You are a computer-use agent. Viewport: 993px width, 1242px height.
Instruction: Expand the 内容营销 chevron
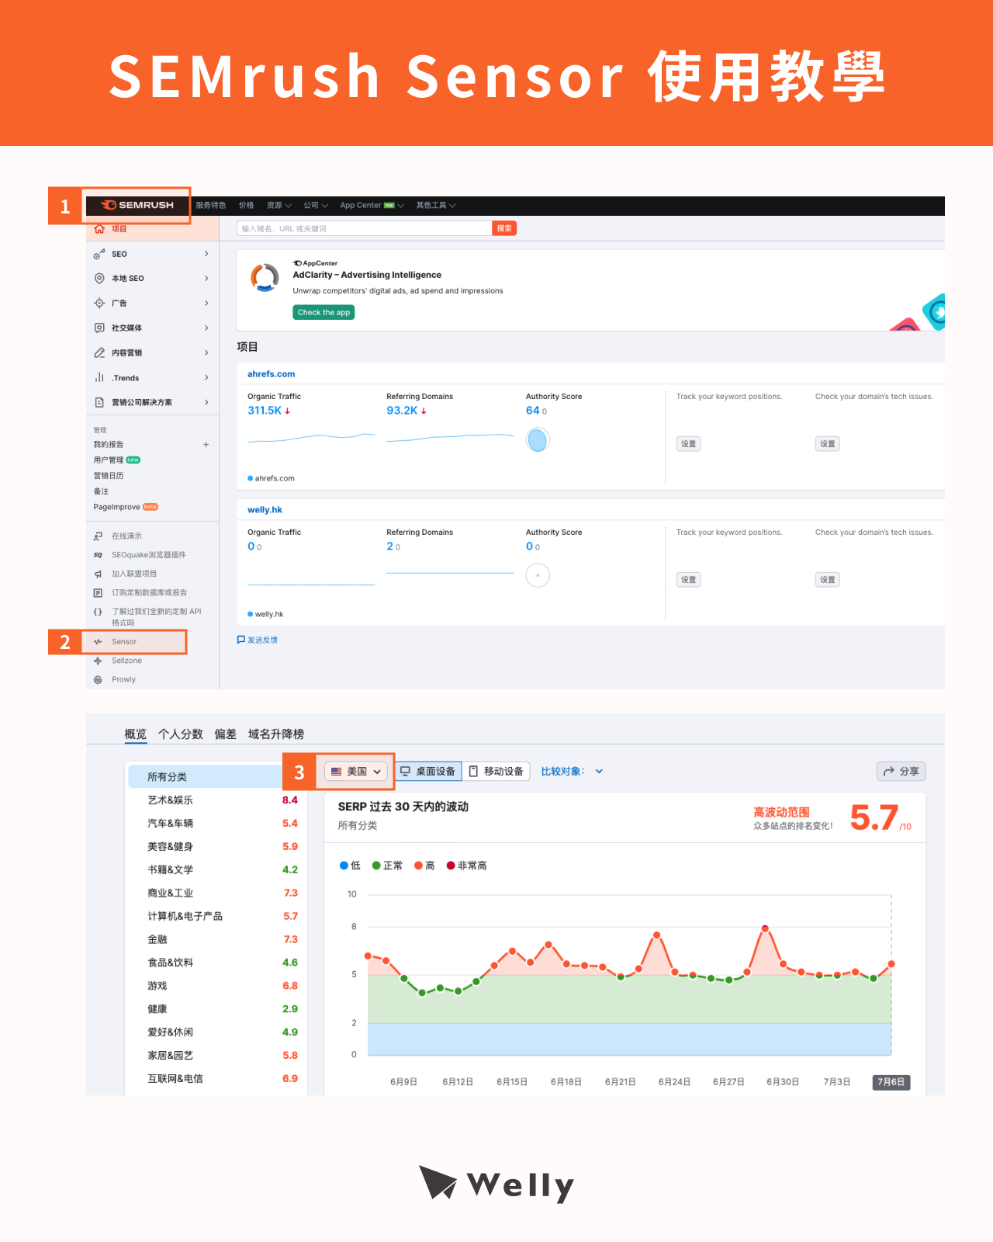pos(206,352)
